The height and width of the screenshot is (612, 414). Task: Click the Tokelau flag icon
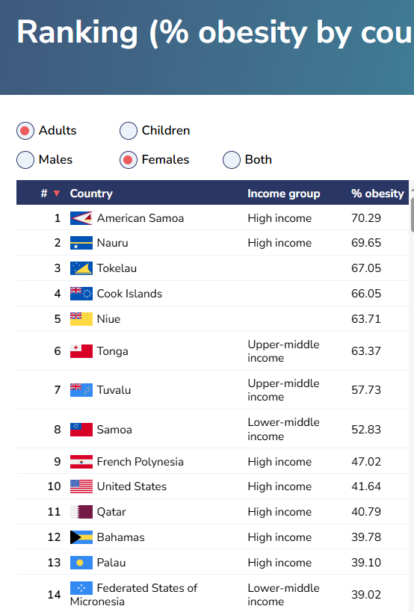(81, 268)
